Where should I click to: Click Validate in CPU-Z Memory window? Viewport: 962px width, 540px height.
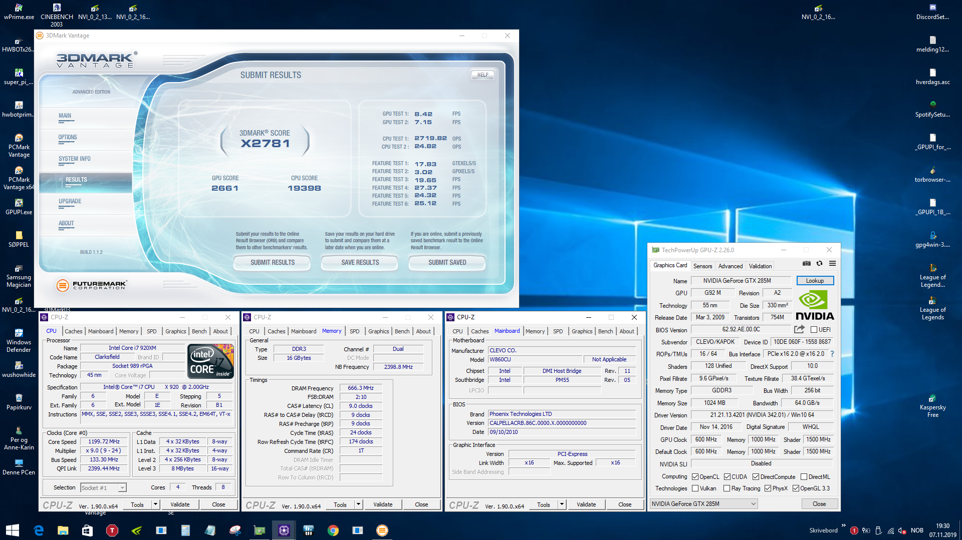[x=383, y=504]
